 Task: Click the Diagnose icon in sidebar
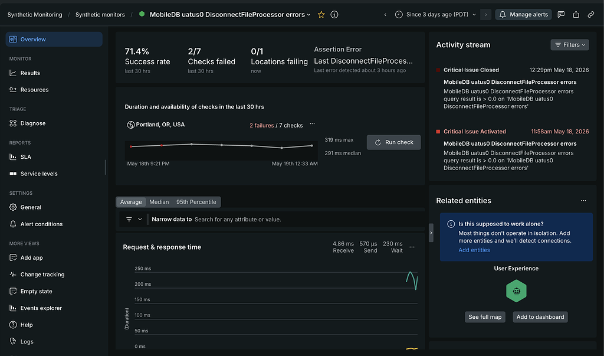point(13,123)
